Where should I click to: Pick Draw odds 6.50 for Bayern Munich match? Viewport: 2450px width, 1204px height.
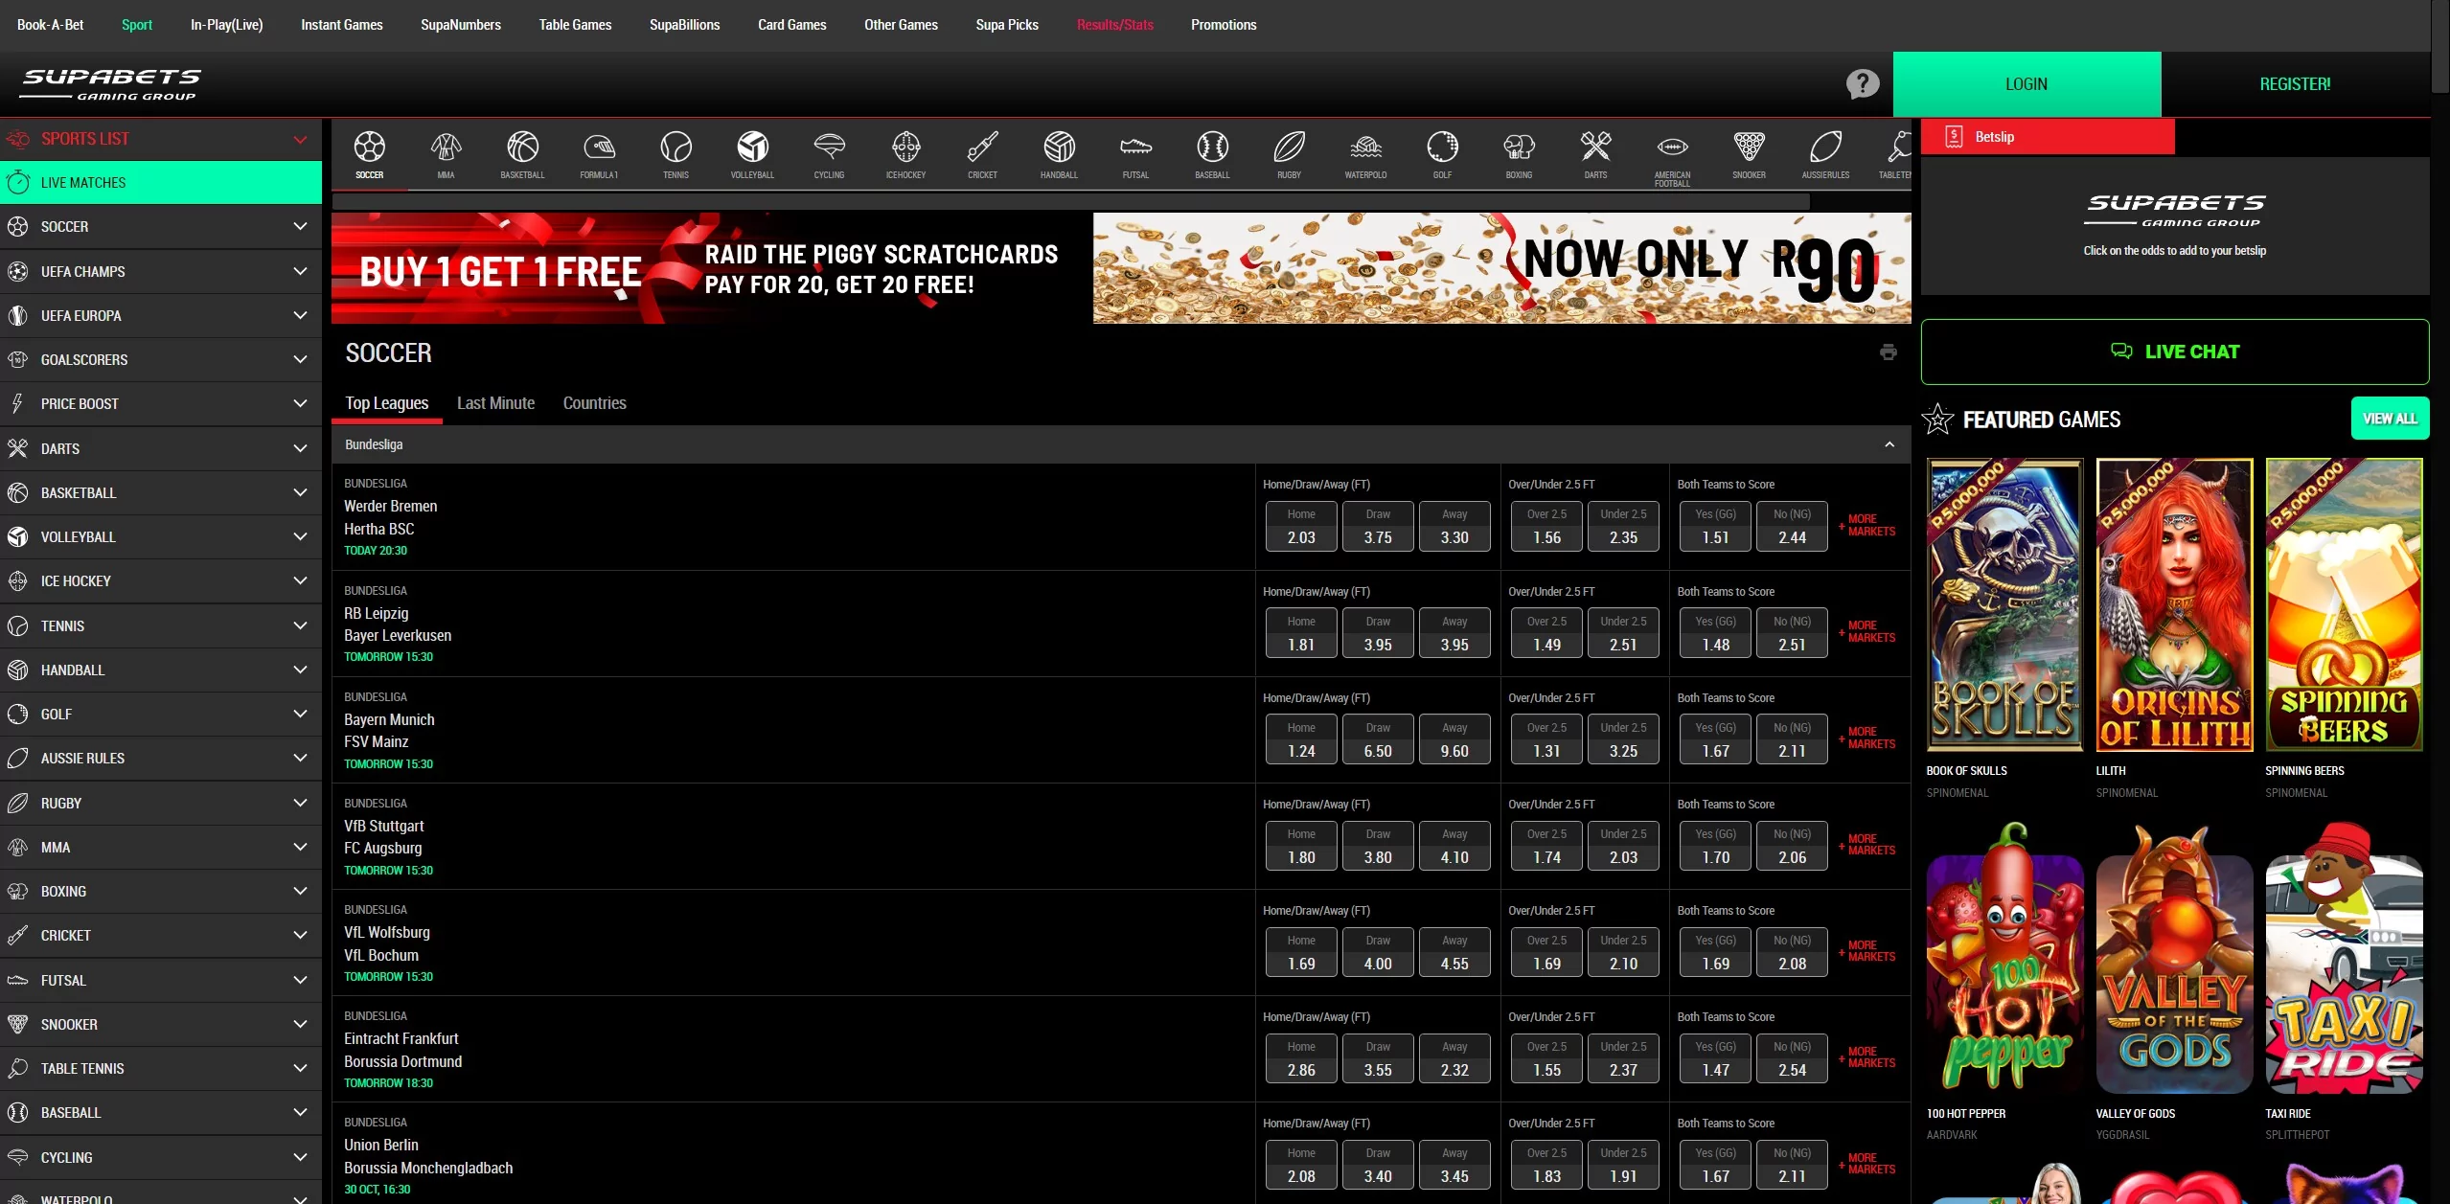click(1377, 739)
